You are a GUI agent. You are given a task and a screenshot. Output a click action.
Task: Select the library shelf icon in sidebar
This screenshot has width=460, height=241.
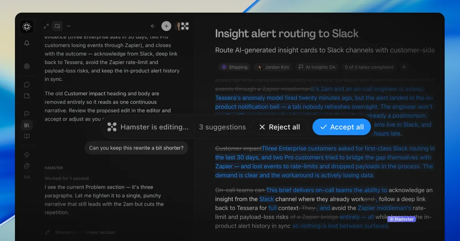coord(26,125)
